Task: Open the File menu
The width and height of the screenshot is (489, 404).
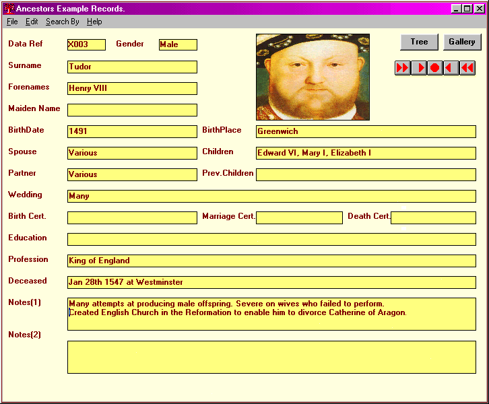Action: [12, 22]
